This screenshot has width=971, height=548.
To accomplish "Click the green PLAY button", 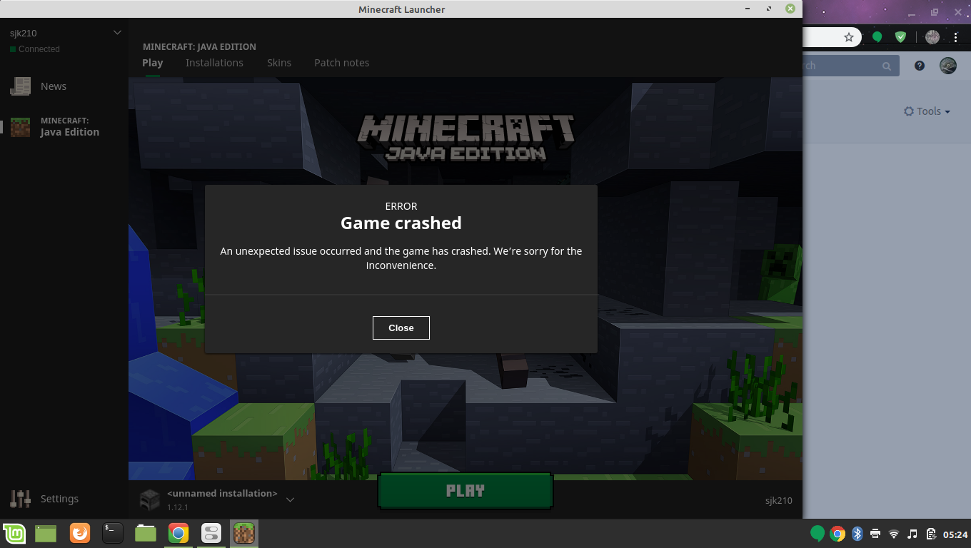I will pos(466,490).
